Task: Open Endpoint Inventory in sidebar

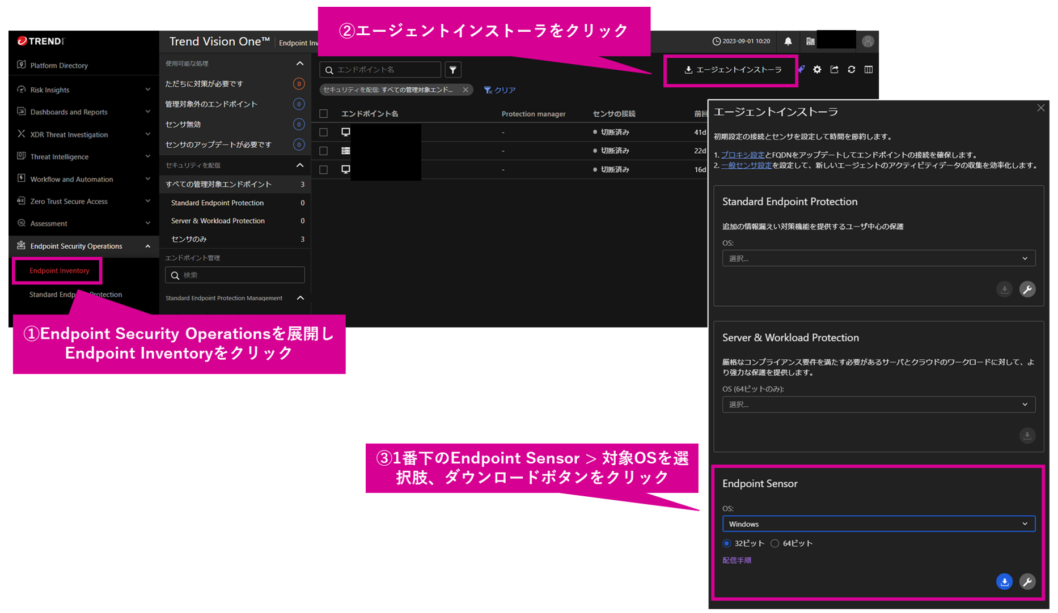Action: pyautogui.click(x=59, y=271)
